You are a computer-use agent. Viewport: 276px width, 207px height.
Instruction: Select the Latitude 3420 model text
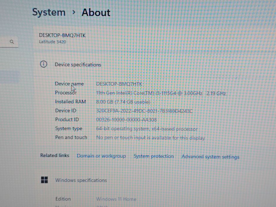click(x=52, y=42)
